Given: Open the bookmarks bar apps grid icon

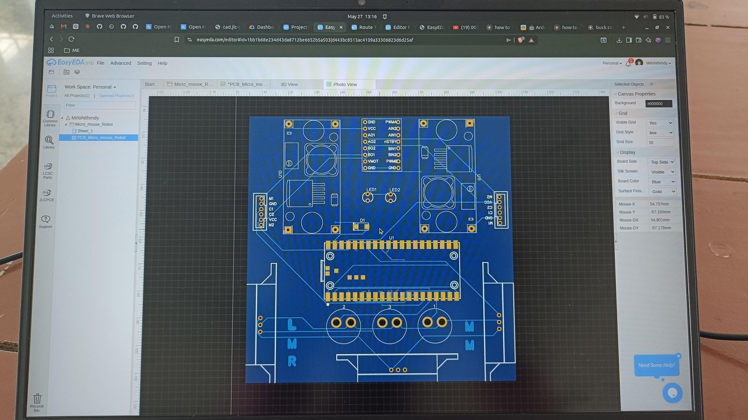Looking at the screenshot, I should (51, 50).
